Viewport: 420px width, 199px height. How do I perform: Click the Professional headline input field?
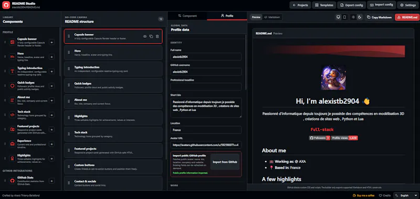tap(206, 86)
